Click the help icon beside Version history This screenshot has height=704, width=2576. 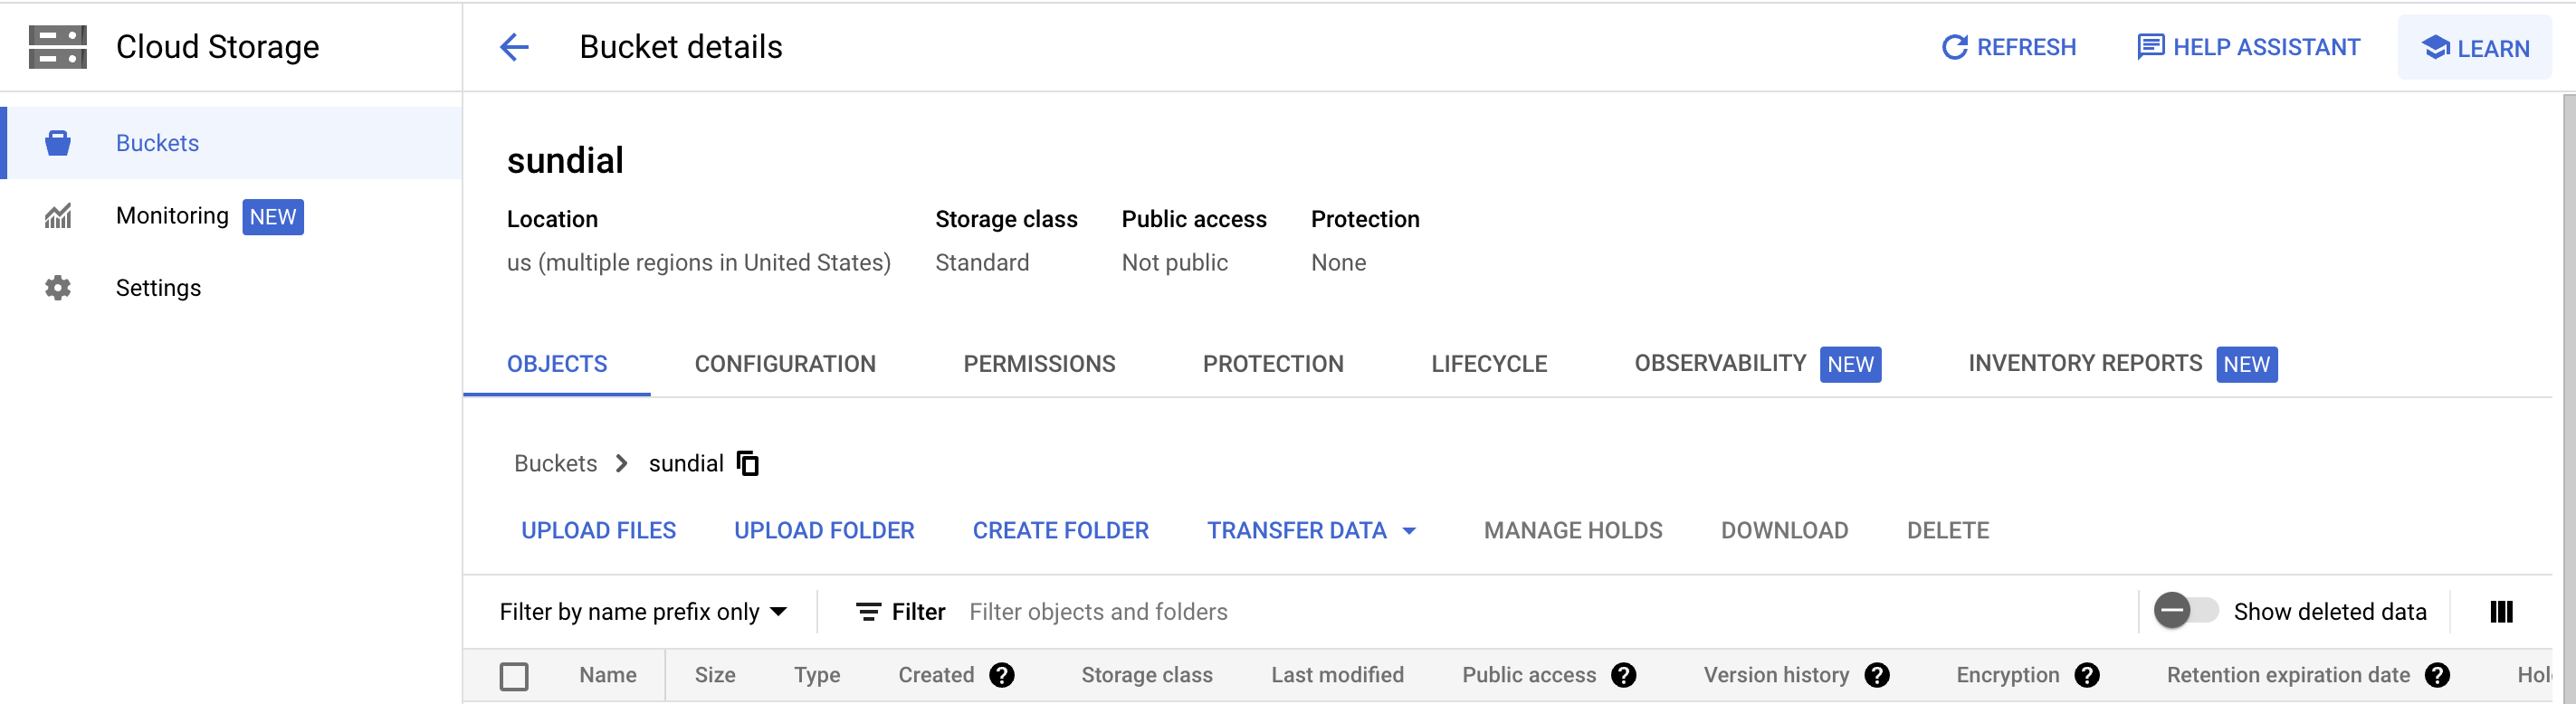click(1877, 675)
